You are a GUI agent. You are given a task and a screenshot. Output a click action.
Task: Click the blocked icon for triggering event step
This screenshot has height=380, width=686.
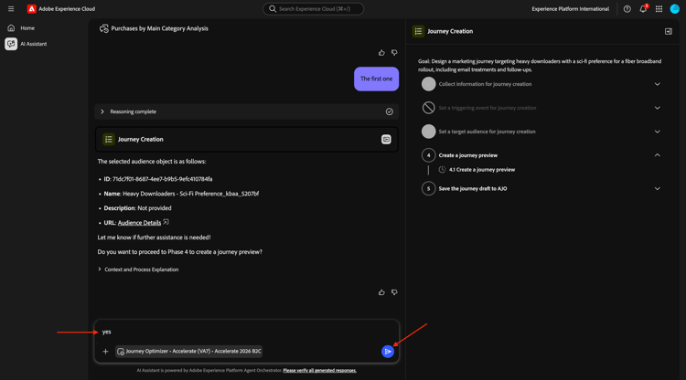[428, 108]
